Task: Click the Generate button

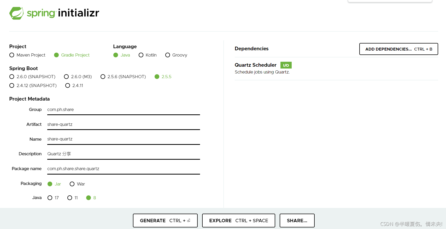Action: coord(165,220)
